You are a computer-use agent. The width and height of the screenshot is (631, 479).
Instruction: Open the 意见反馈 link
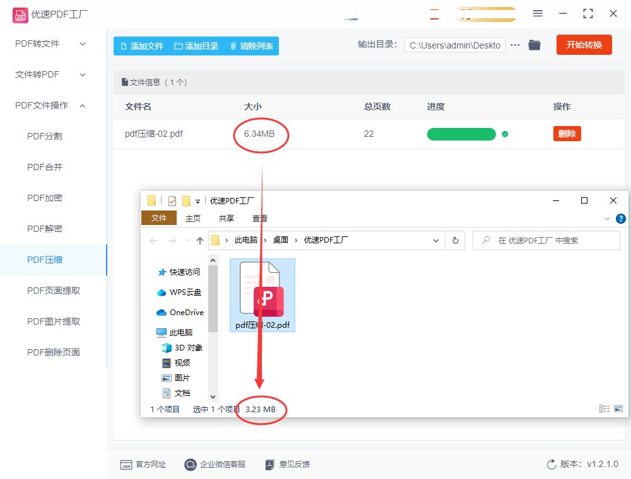point(287,465)
